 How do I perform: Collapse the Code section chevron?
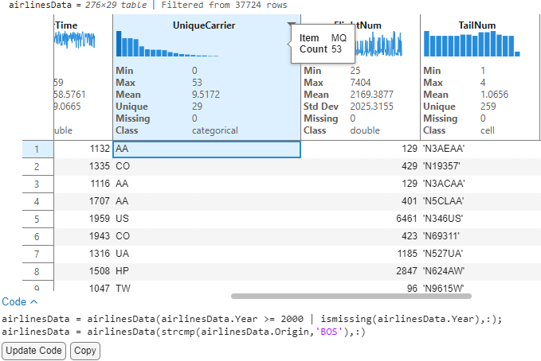pyautogui.click(x=33, y=302)
